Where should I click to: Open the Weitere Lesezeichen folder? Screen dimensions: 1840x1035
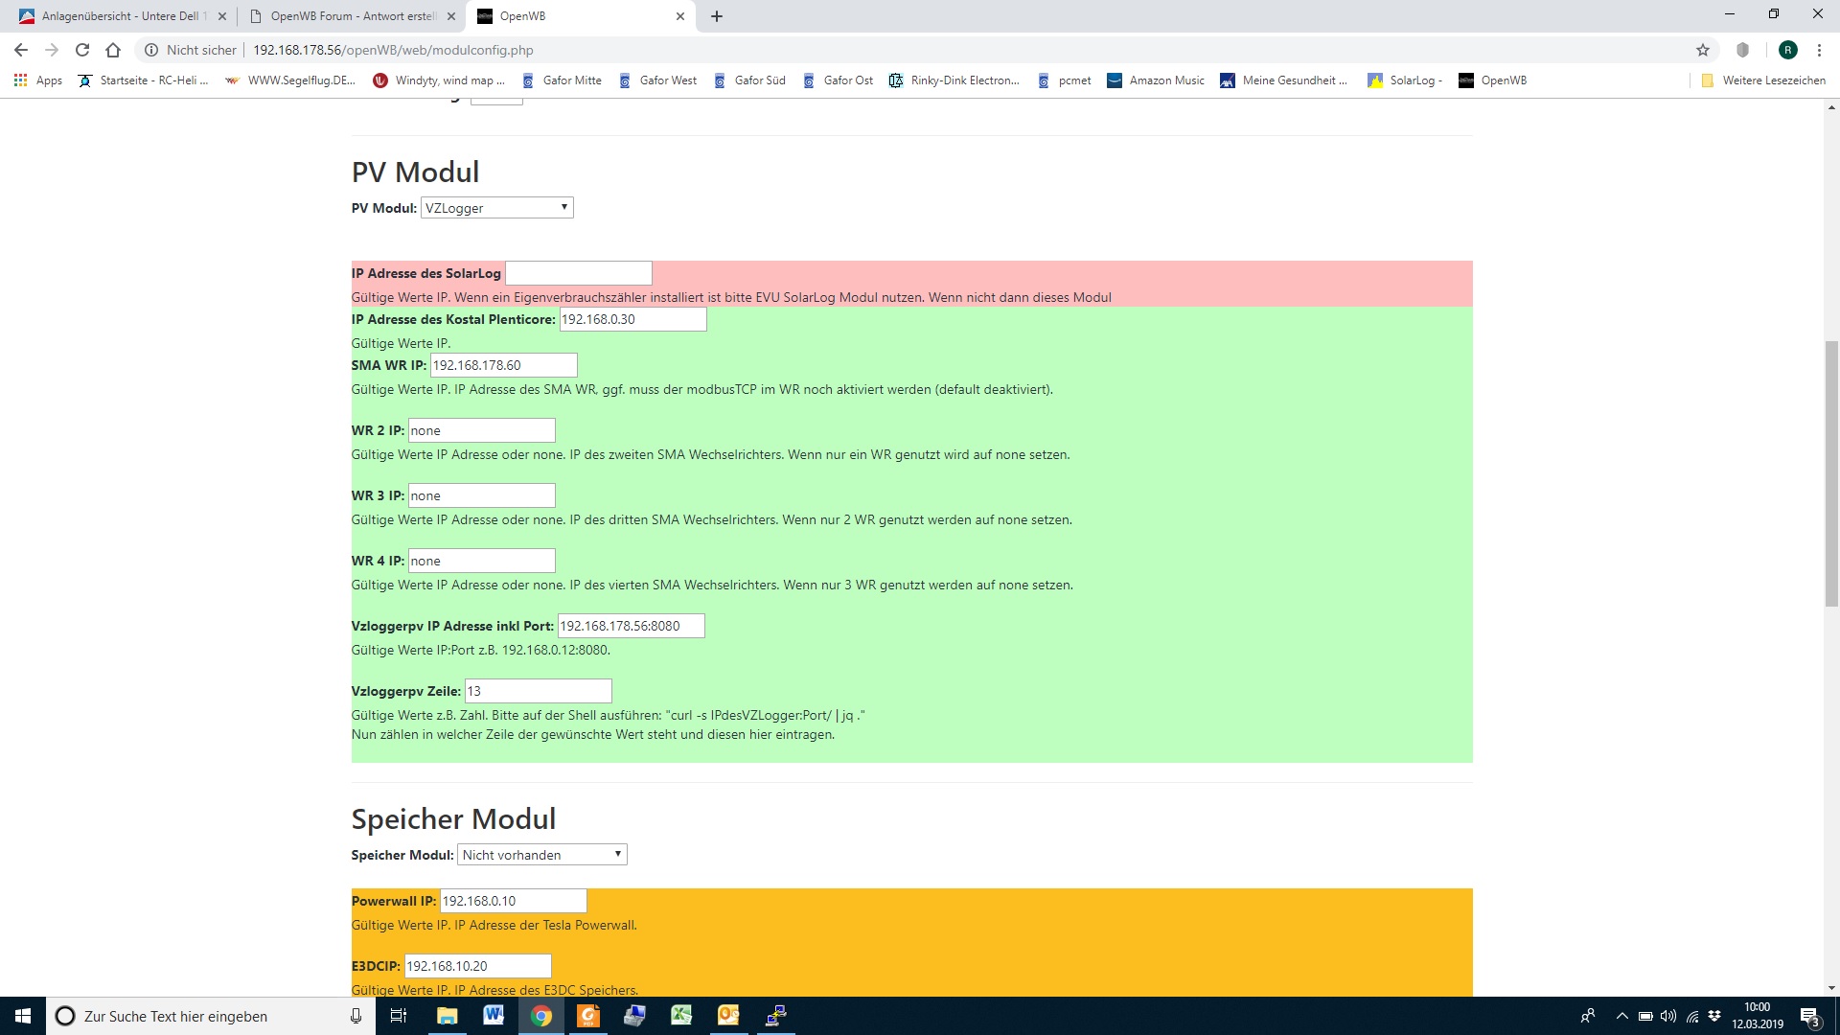point(1763,80)
